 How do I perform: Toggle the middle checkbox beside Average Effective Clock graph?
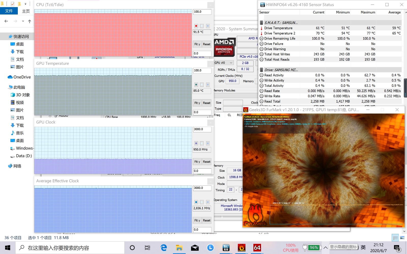202,202
